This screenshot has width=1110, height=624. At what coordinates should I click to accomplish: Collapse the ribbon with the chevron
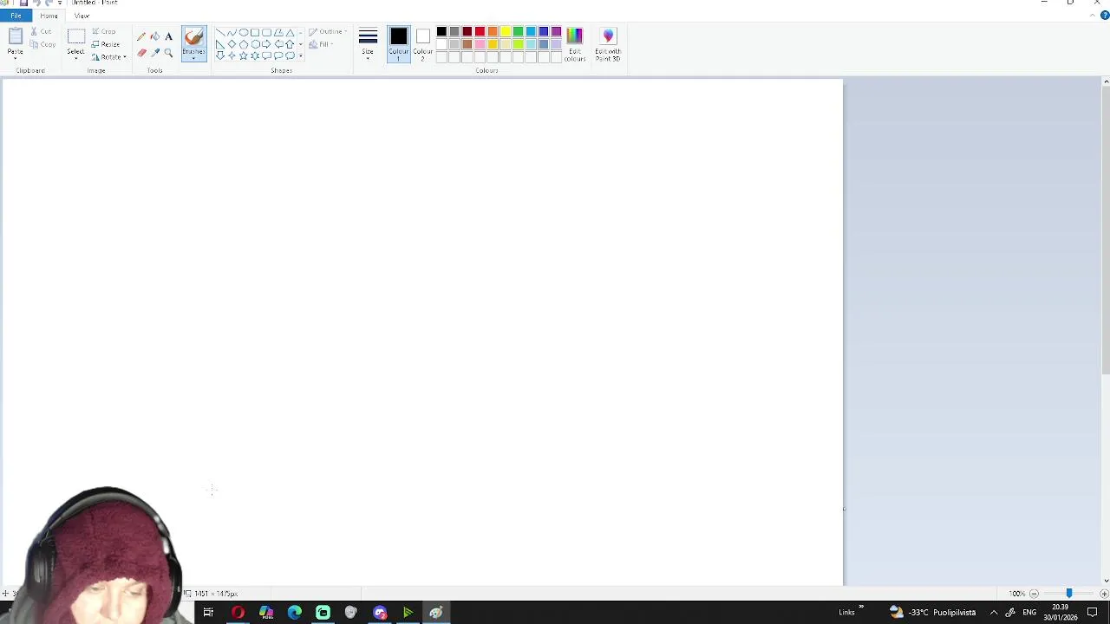tap(1094, 16)
